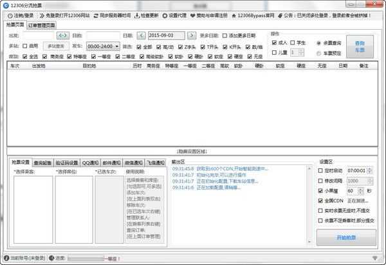
Task: Click the hide settings area bar
Action: (x=192, y=152)
